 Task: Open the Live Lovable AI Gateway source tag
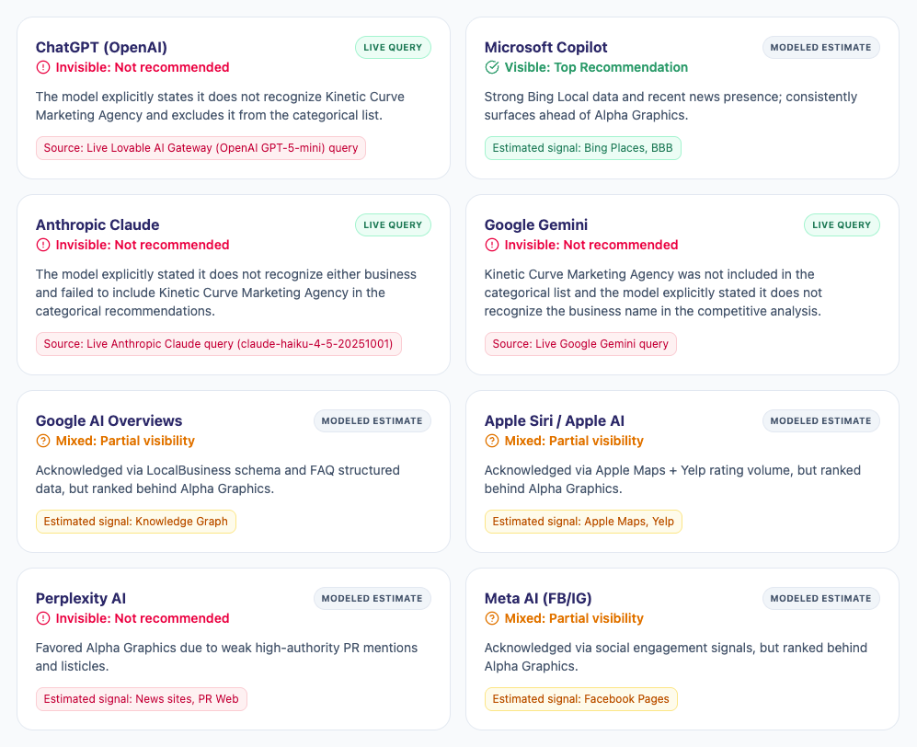click(x=201, y=148)
